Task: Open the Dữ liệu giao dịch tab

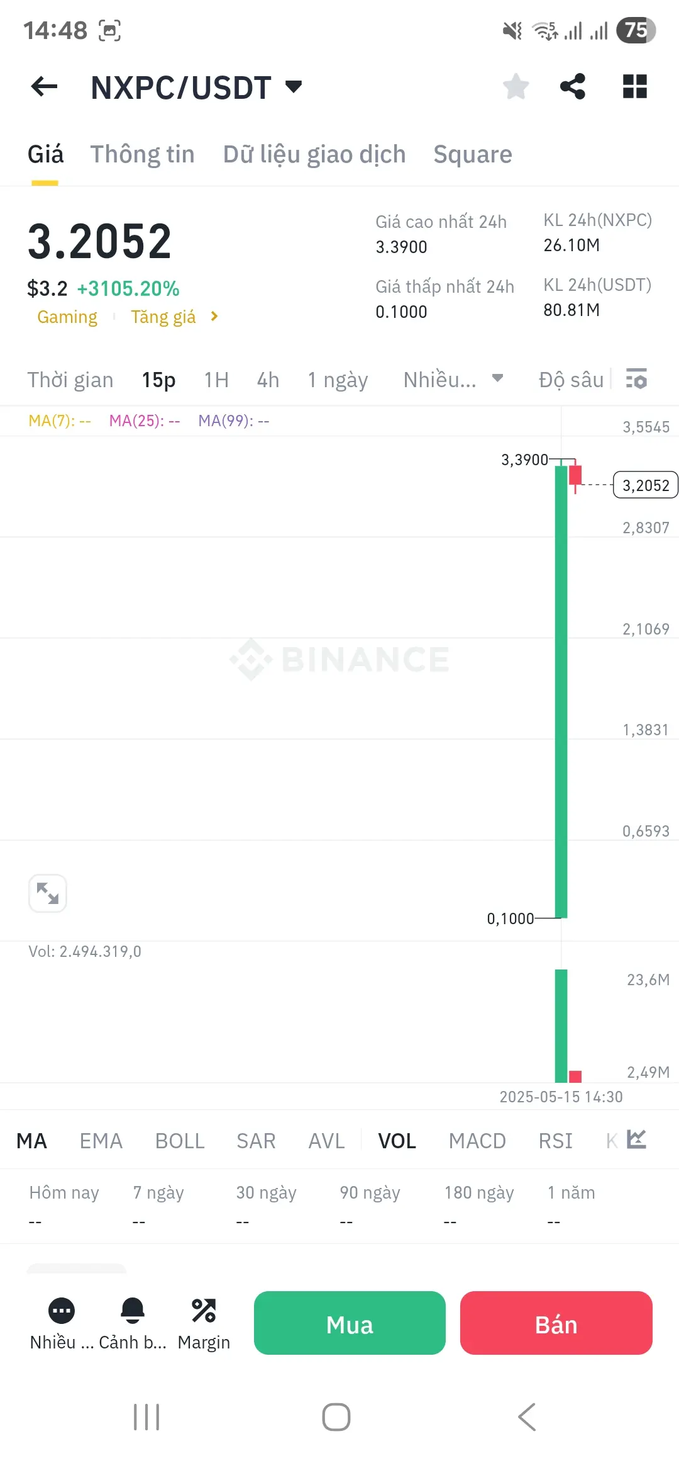Action: 314,154
